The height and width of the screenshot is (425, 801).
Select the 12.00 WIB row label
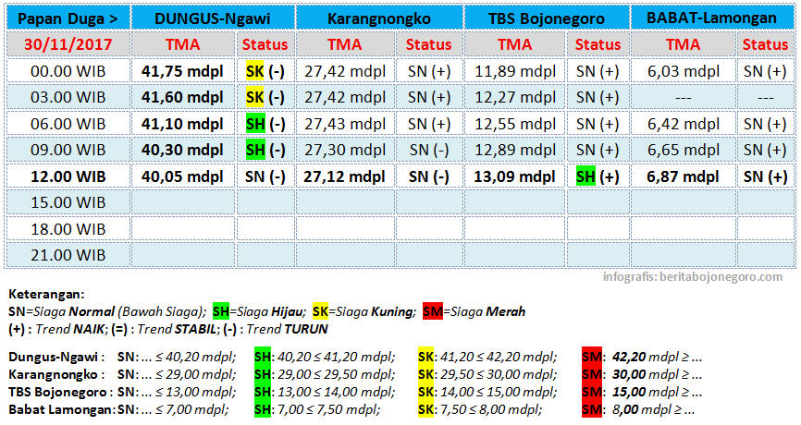(x=68, y=176)
